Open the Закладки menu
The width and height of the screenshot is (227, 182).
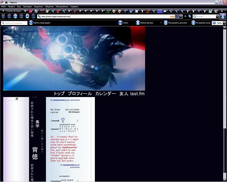27,7
